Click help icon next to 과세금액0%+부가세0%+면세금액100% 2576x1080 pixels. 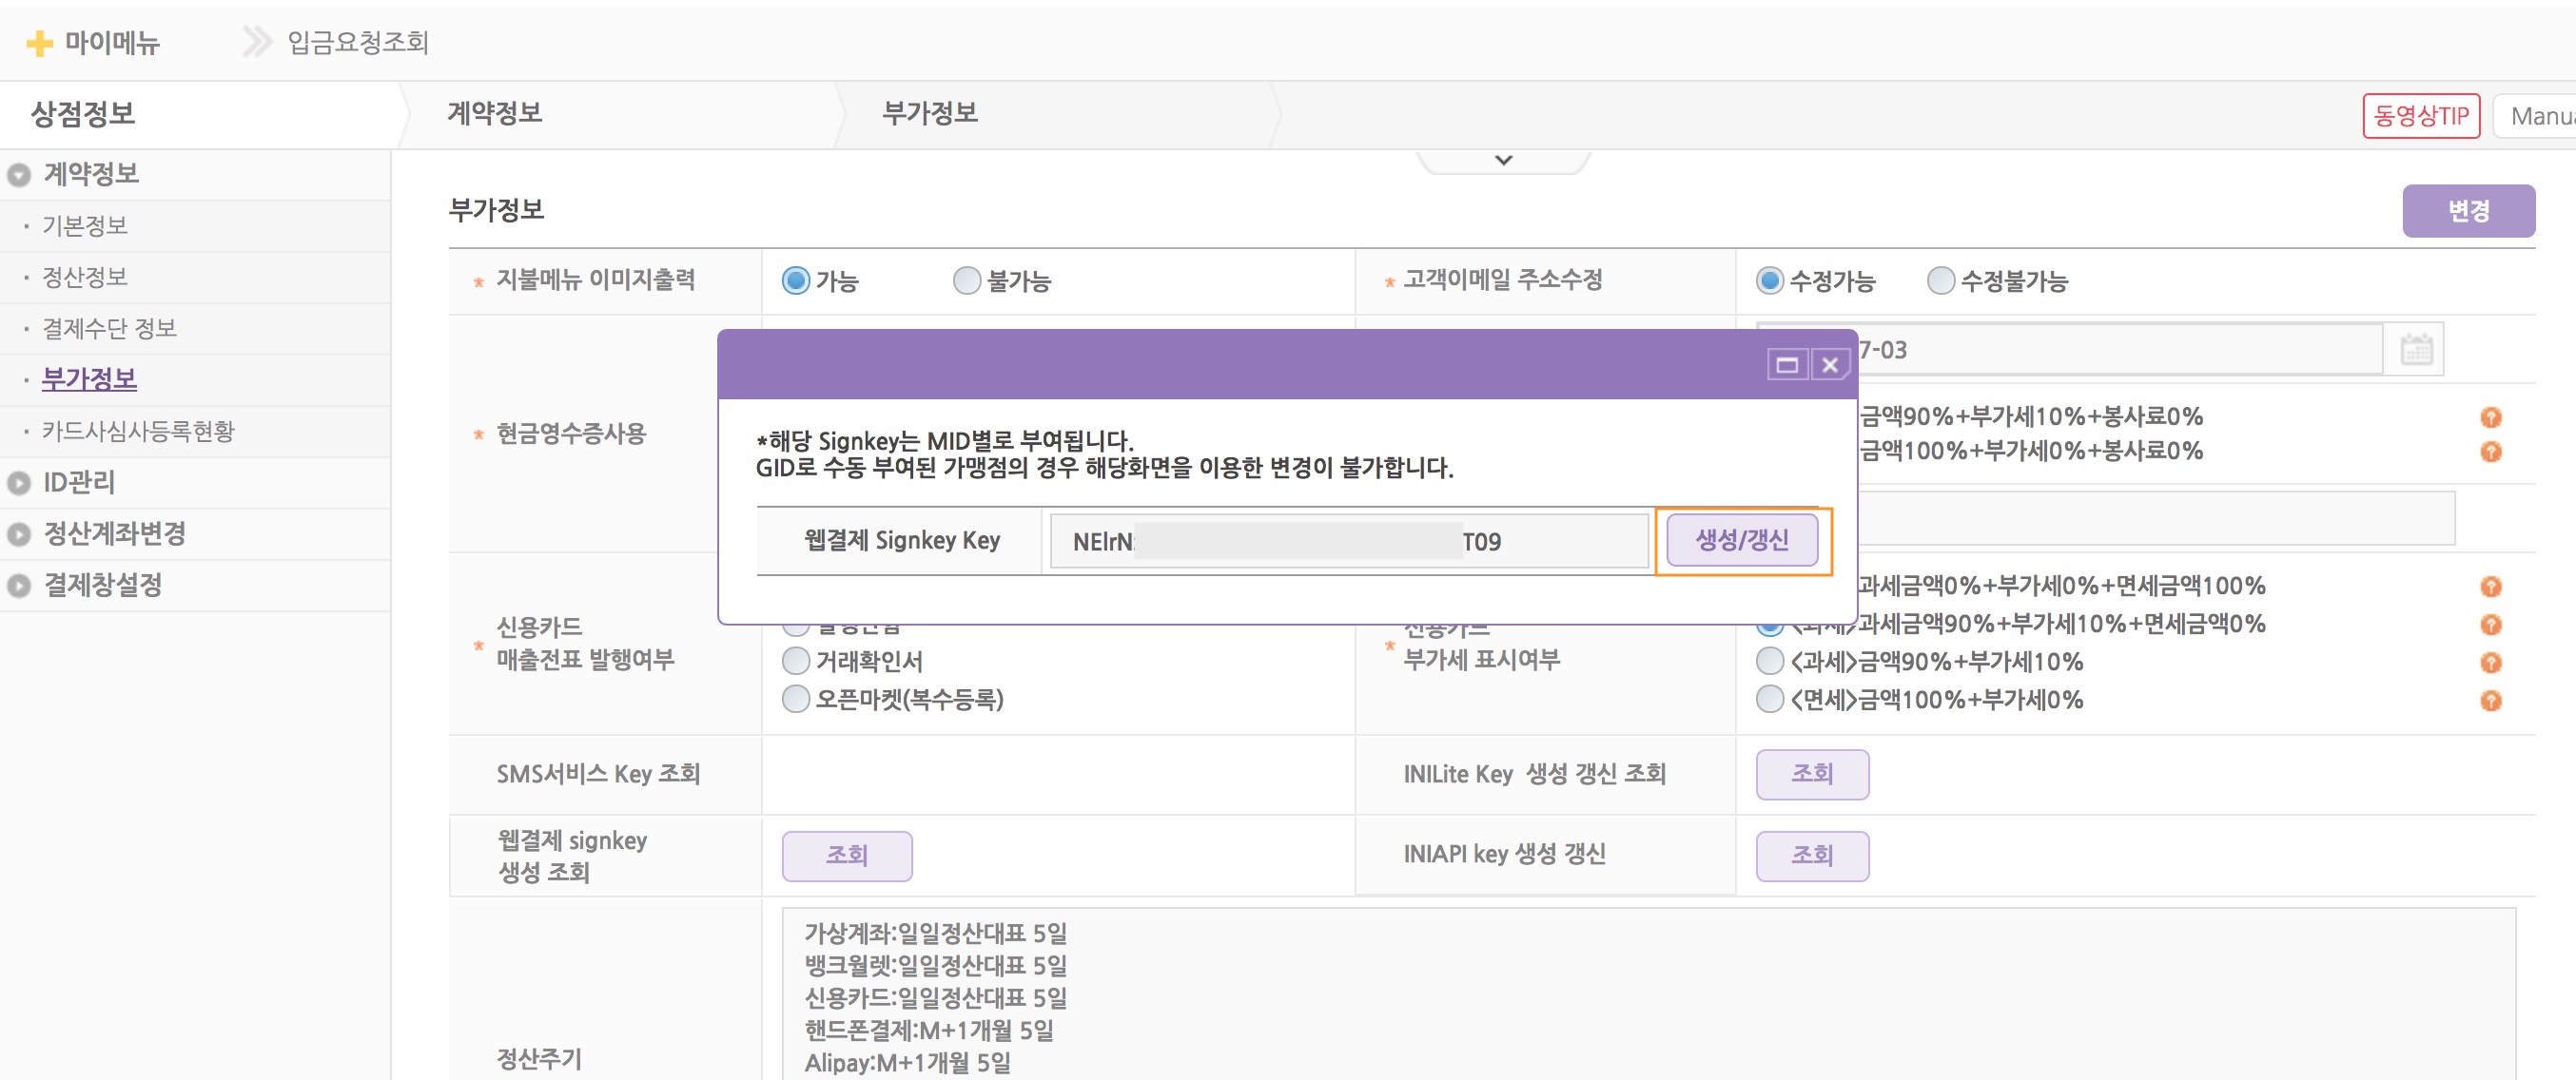coord(2489,587)
